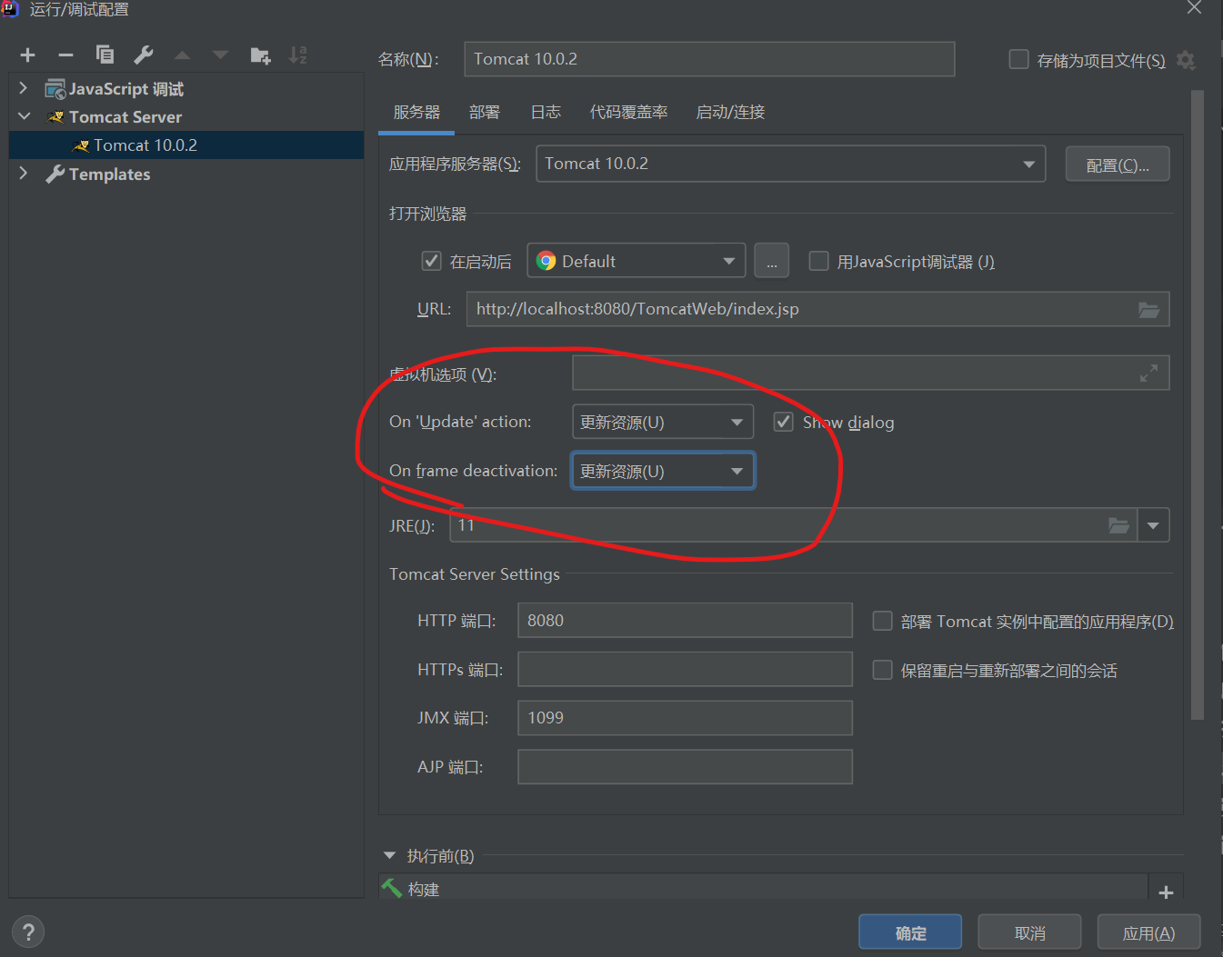Image resolution: width=1223 pixels, height=957 pixels.
Task: Switch to the 代码覆盖率 tab
Action: [628, 112]
